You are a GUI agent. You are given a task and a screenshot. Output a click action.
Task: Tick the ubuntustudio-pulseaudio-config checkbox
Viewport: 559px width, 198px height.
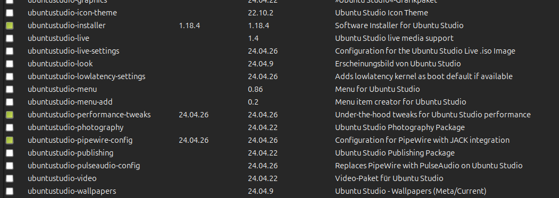(x=10, y=166)
